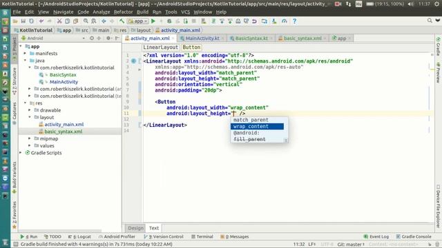Click the Synchronize toolbar icon
This screenshot has width=442, height=248.
coord(31,21)
